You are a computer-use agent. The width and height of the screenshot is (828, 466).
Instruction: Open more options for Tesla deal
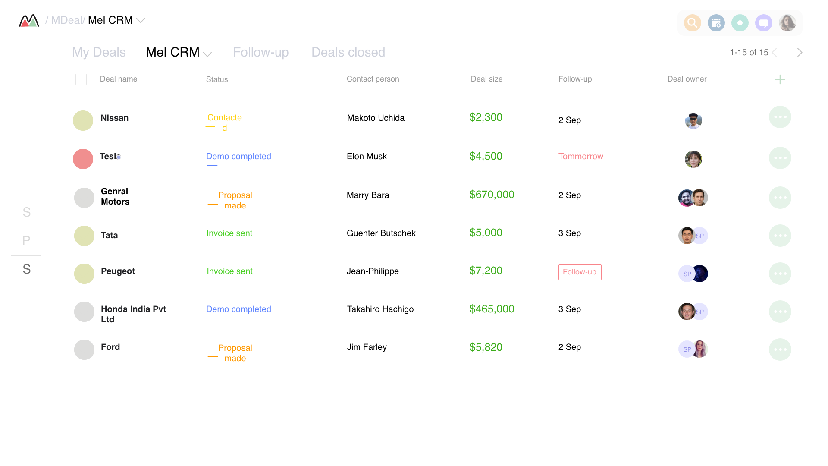[780, 158]
